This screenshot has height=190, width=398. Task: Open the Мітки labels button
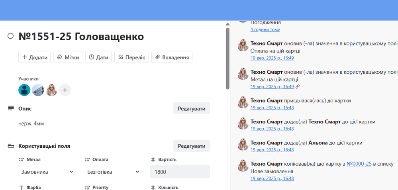pos(68,57)
